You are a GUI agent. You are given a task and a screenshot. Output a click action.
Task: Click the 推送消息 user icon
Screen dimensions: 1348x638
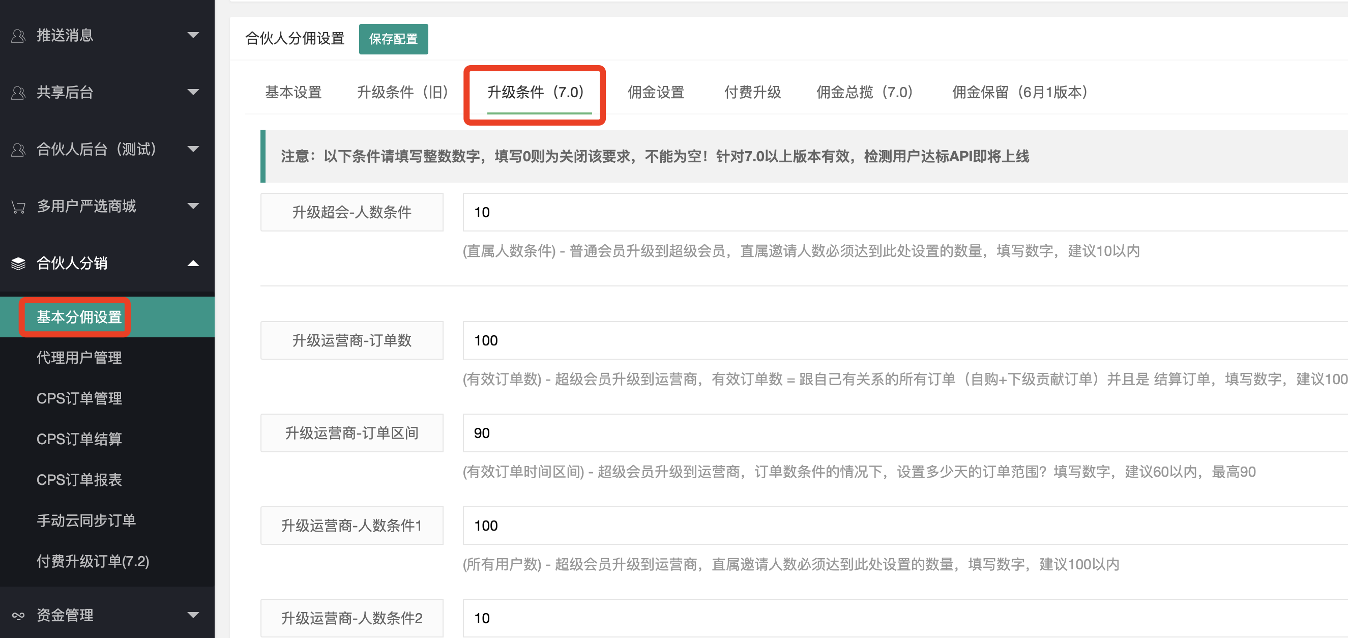tap(18, 36)
